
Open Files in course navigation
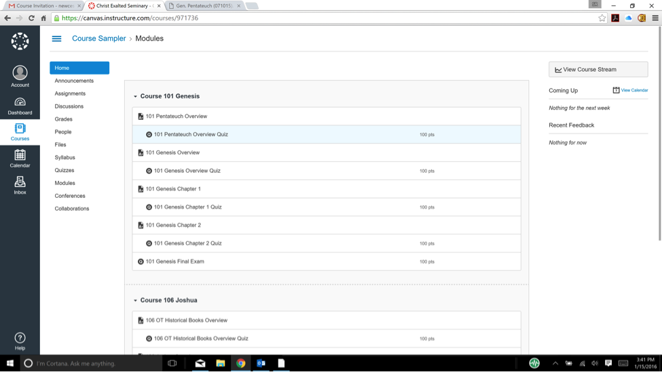60,145
